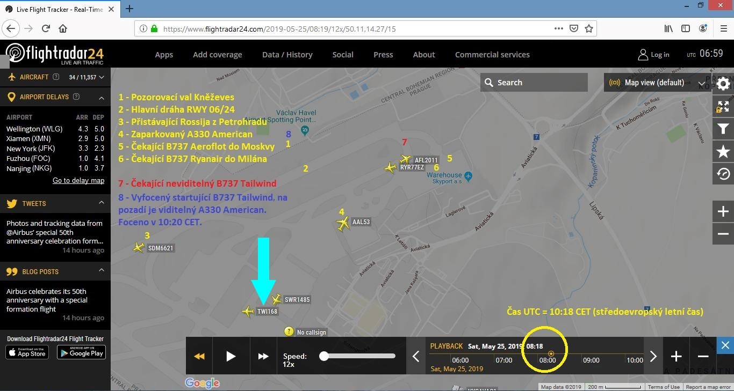The height and width of the screenshot is (391, 734).
Task: Click Report a map error link
Action: 708,387
